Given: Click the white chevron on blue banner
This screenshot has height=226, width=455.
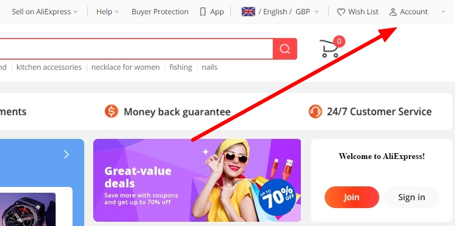Looking at the screenshot, I should (66, 155).
